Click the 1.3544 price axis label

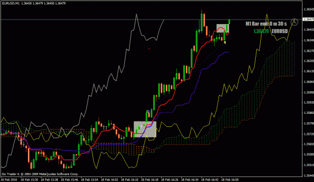(308, 175)
